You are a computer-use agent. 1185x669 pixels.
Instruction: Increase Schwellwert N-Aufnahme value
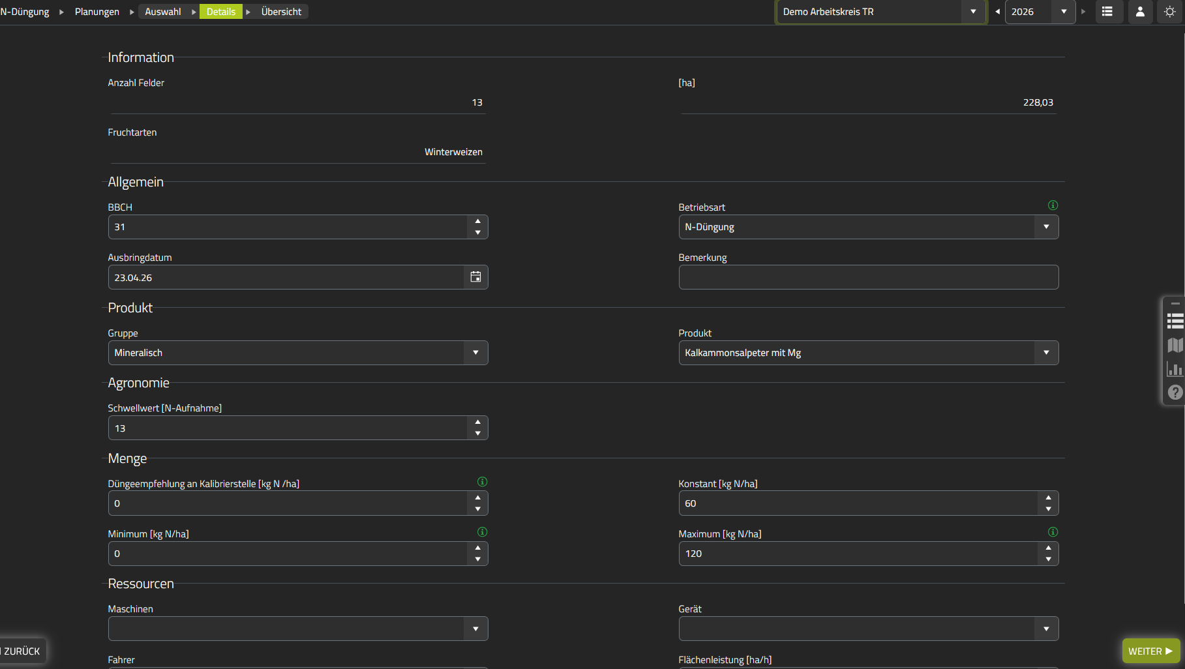478,423
